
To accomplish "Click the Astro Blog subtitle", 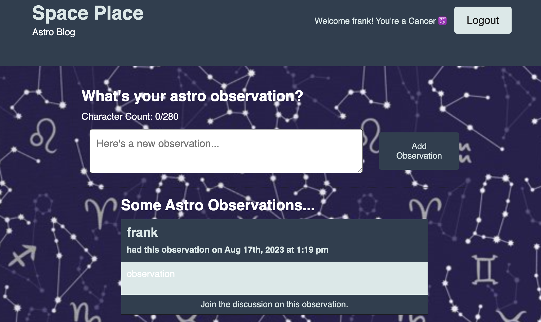I will pos(54,32).
